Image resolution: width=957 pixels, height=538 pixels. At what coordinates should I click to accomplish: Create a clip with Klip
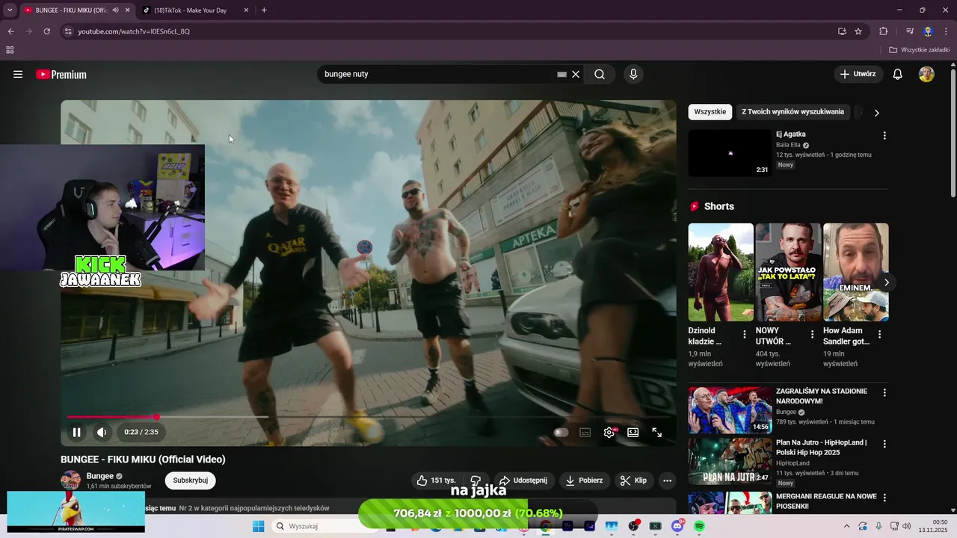pyautogui.click(x=634, y=480)
